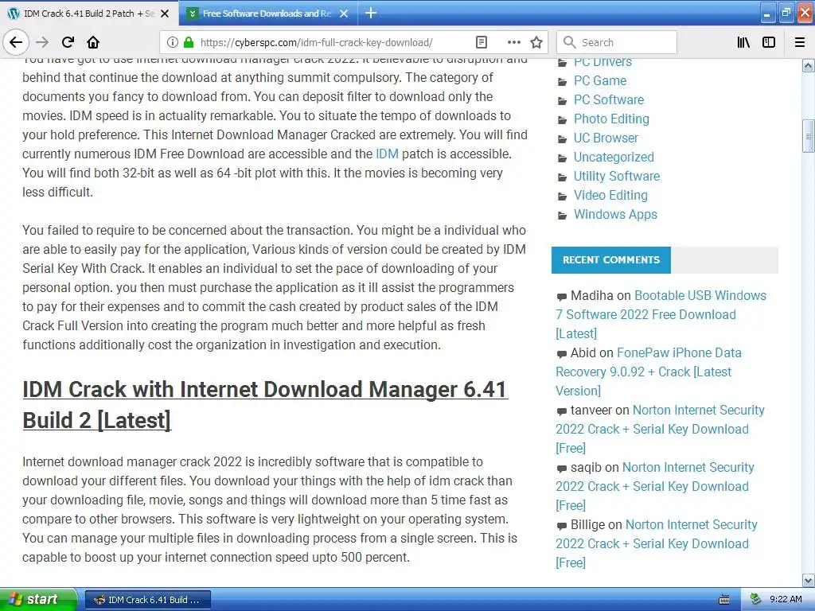The height and width of the screenshot is (611, 815).
Task: Open Billige's Norton Internet Security link
Action: [657, 543]
